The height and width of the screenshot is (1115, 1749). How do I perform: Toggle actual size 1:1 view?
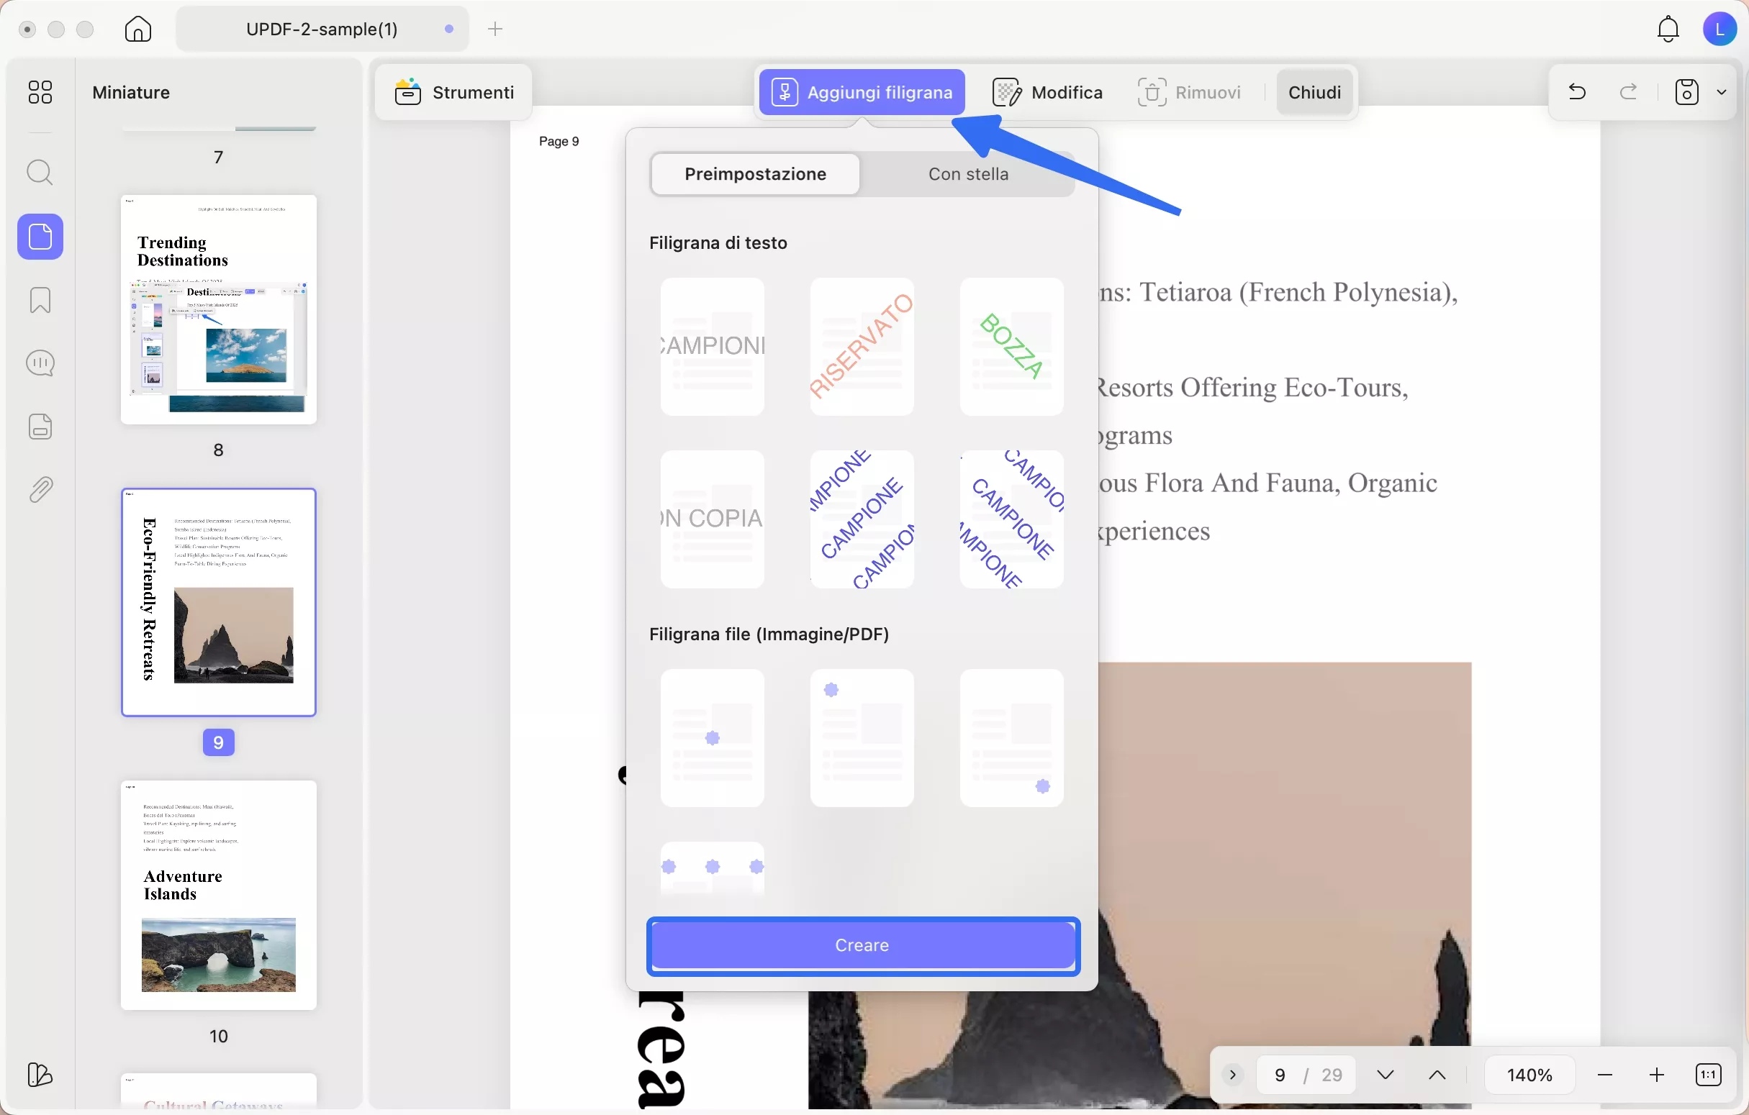[1708, 1075]
